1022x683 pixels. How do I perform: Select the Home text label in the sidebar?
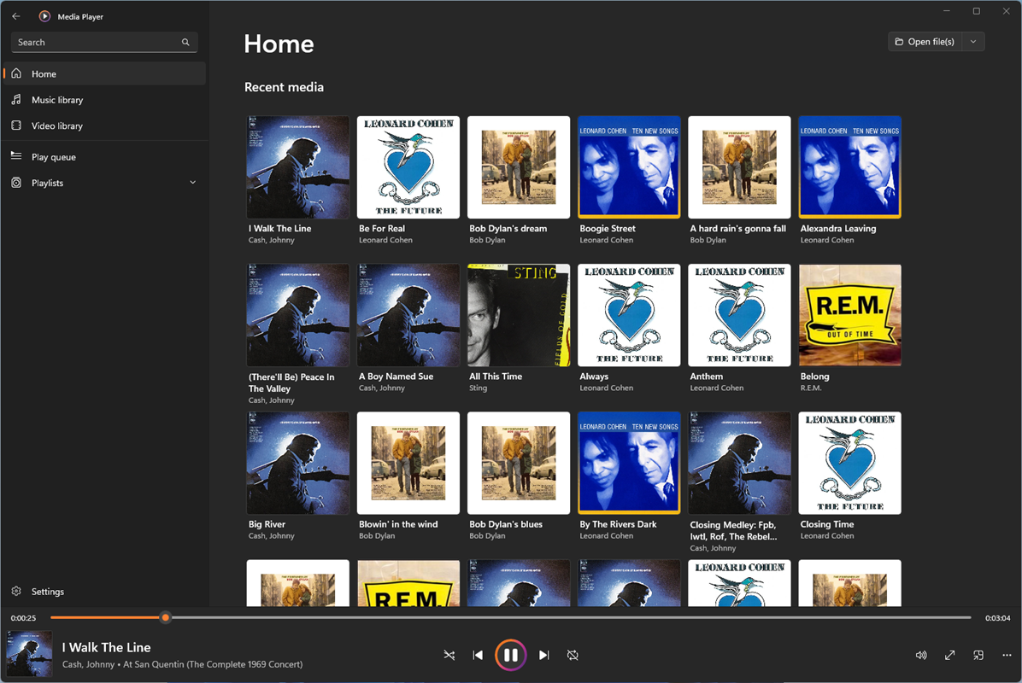click(44, 73)
